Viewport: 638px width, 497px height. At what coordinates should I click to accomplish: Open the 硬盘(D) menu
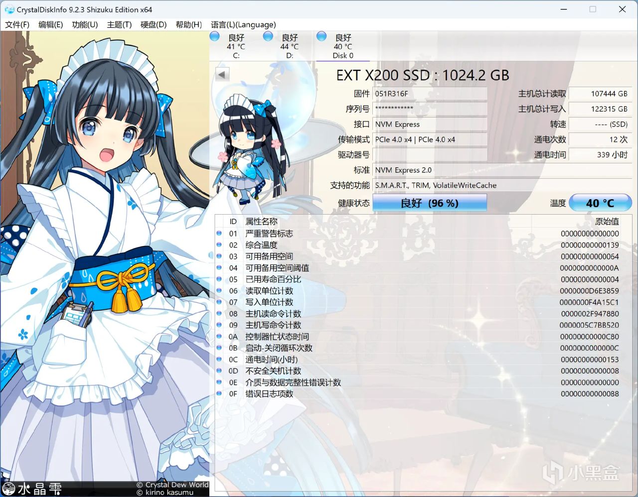154,24
